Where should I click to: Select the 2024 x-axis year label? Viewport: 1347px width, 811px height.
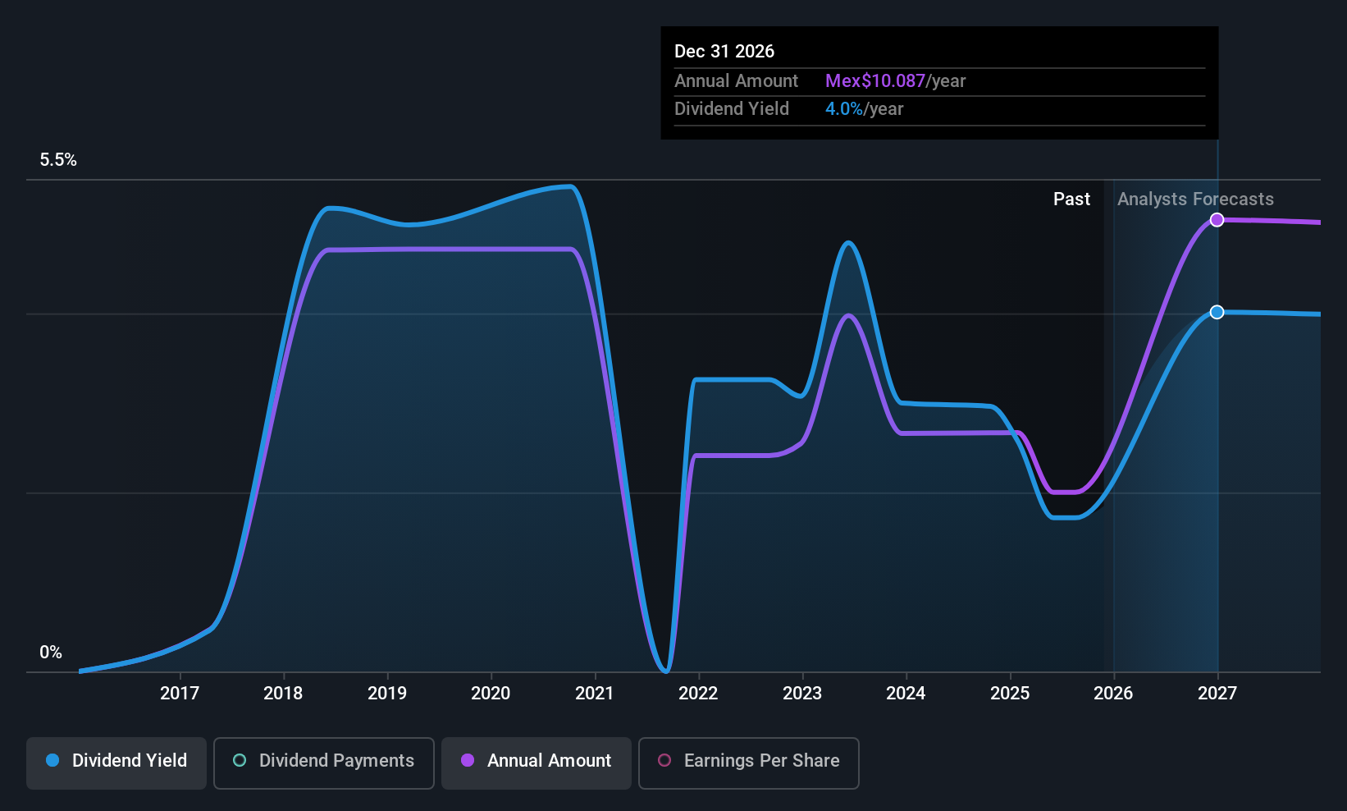point(906,694)
